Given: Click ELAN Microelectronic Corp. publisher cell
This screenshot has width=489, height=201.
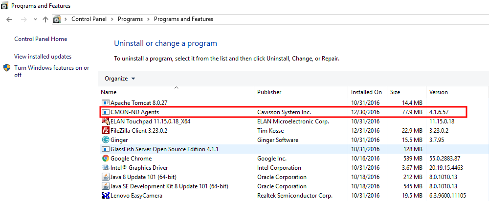Looking at the screenshot, I should pos(293,121).
